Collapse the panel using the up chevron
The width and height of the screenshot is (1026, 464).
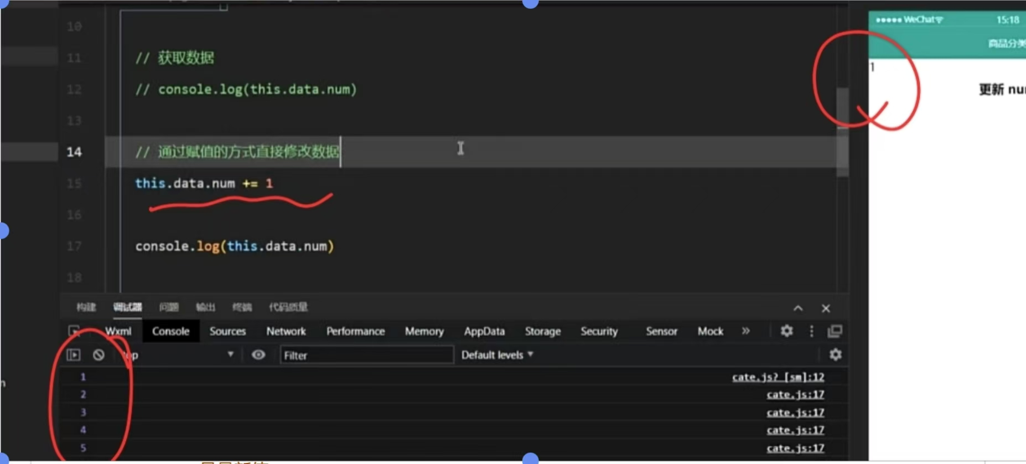coord(798,308)
